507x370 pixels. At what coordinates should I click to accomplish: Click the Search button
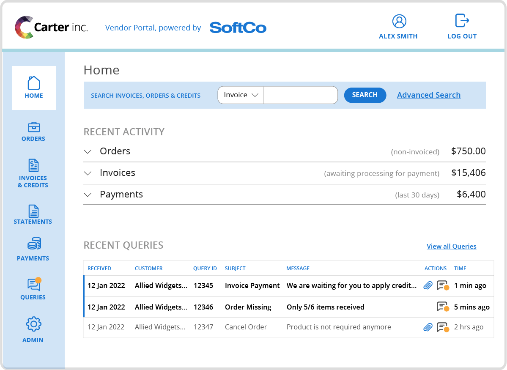(364, 95)
